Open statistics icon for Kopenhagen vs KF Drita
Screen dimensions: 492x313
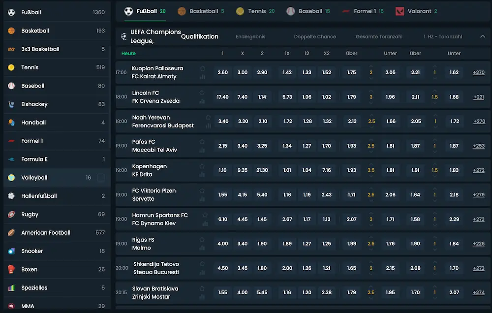pos(202,175)
